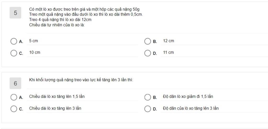
Task: Select radio button A for question 6
Action: click(14, 97)
